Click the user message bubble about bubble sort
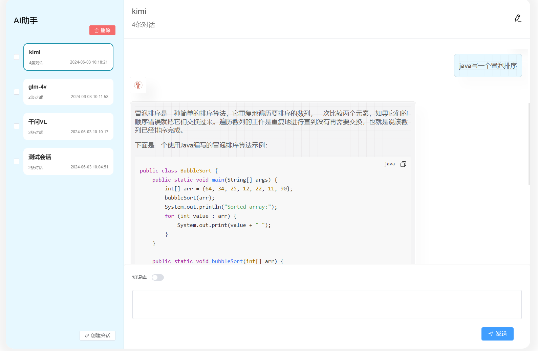Viewport: 538px width, 351px height. click(488, 66)
